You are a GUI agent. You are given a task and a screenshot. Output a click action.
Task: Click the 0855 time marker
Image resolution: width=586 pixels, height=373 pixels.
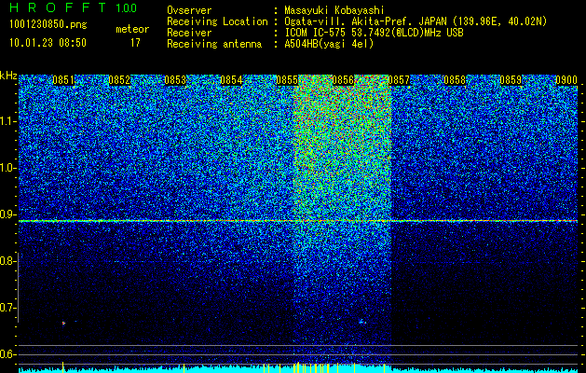point(287,80)
